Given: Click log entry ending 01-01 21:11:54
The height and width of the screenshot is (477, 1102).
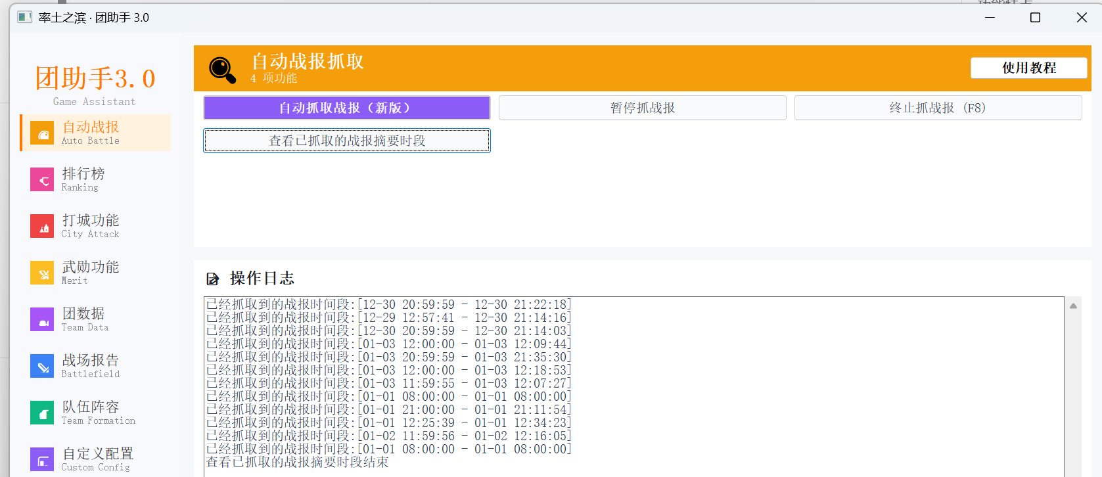Looking at the screenshot, I should [389, 409].
